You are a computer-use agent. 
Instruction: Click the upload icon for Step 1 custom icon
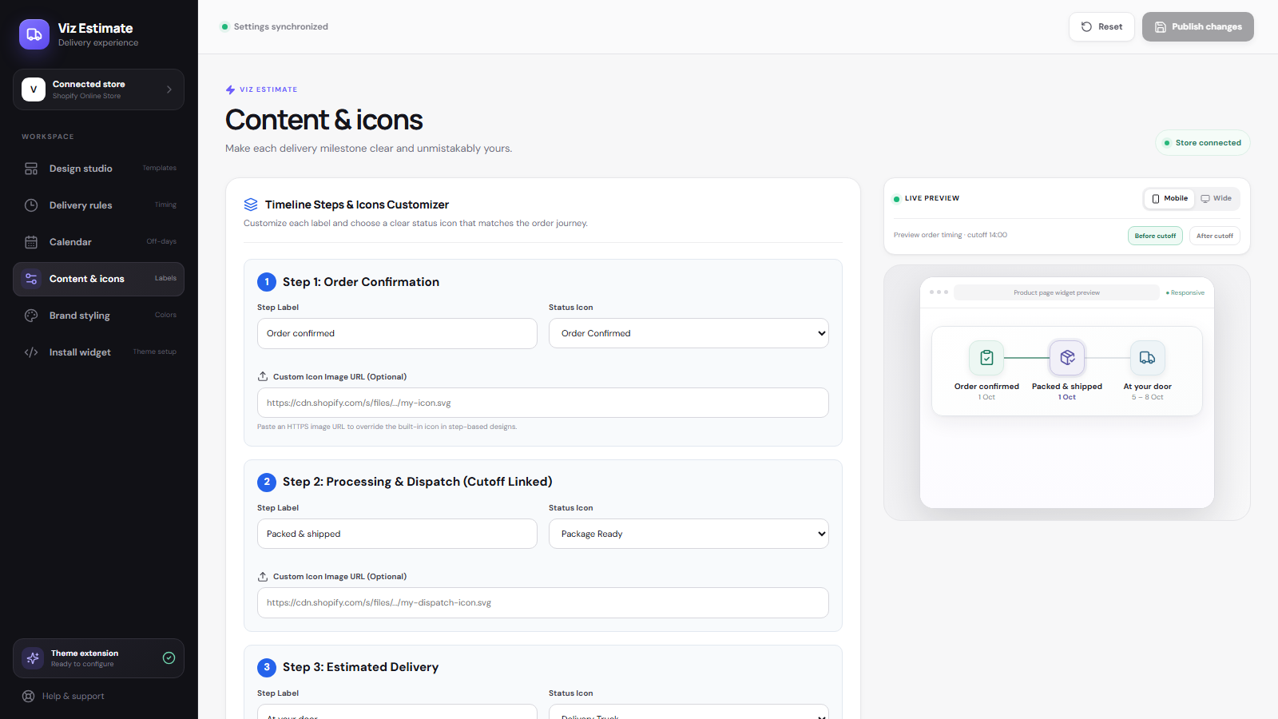[263, 376]
